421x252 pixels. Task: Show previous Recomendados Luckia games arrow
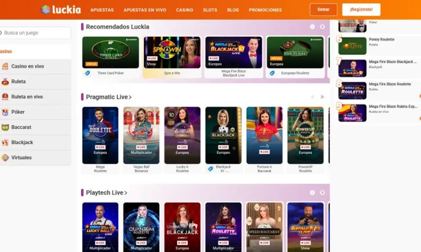pos(312,27)
